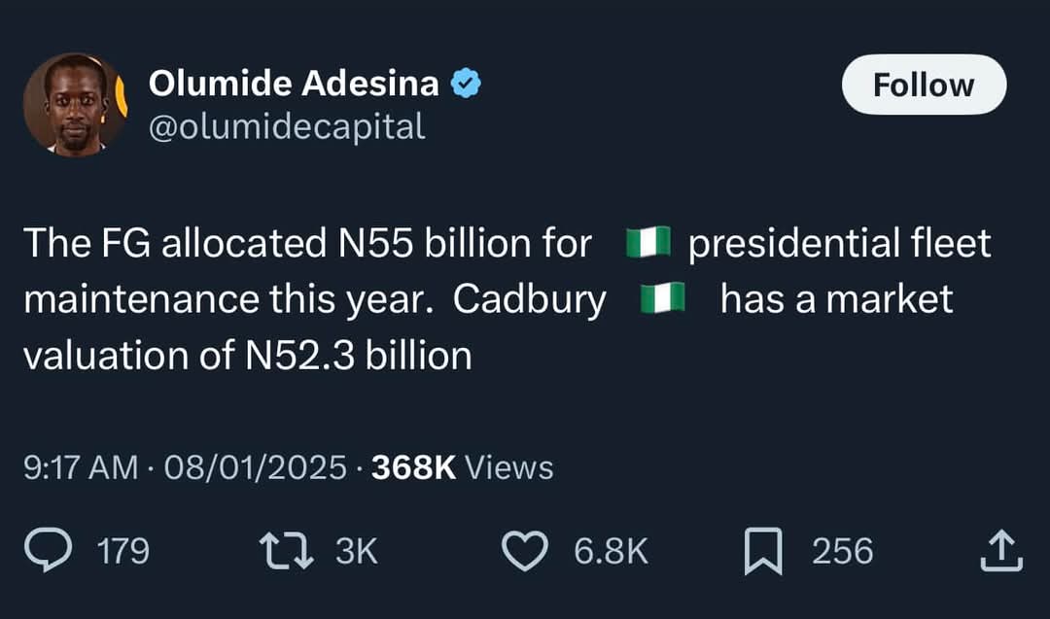Click the 08/01/2025 date
Image resolution: width=1050 pixels, height=619 pixels.
coord(256,468)
